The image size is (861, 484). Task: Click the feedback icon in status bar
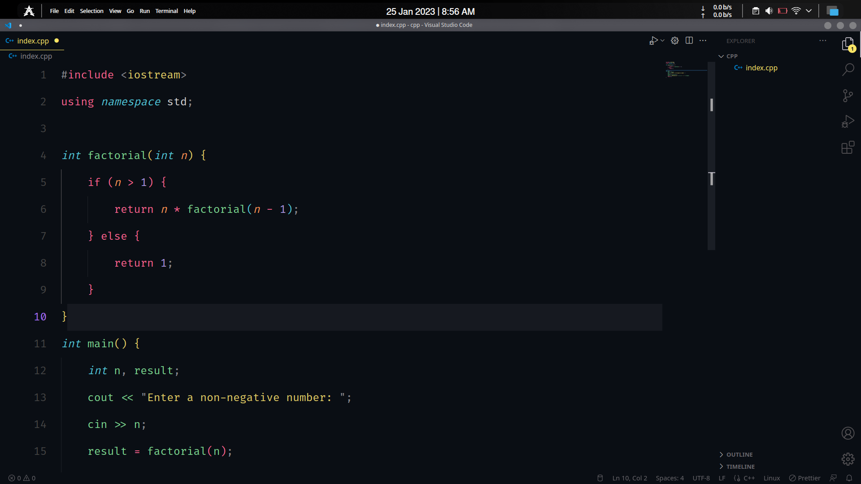coord(833,478)
